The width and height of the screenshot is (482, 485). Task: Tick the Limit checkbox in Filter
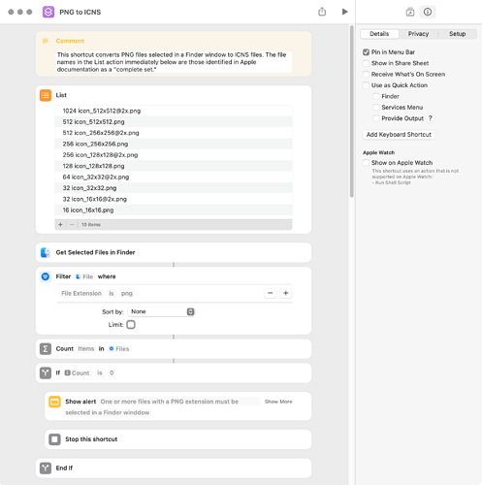[131, 325]
